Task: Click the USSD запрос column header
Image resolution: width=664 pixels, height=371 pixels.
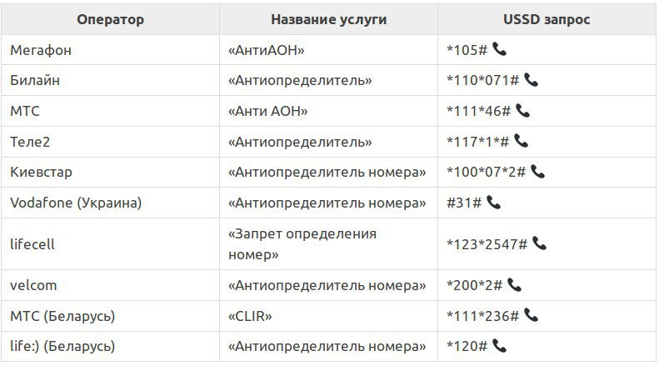Action: coord(547,19)
